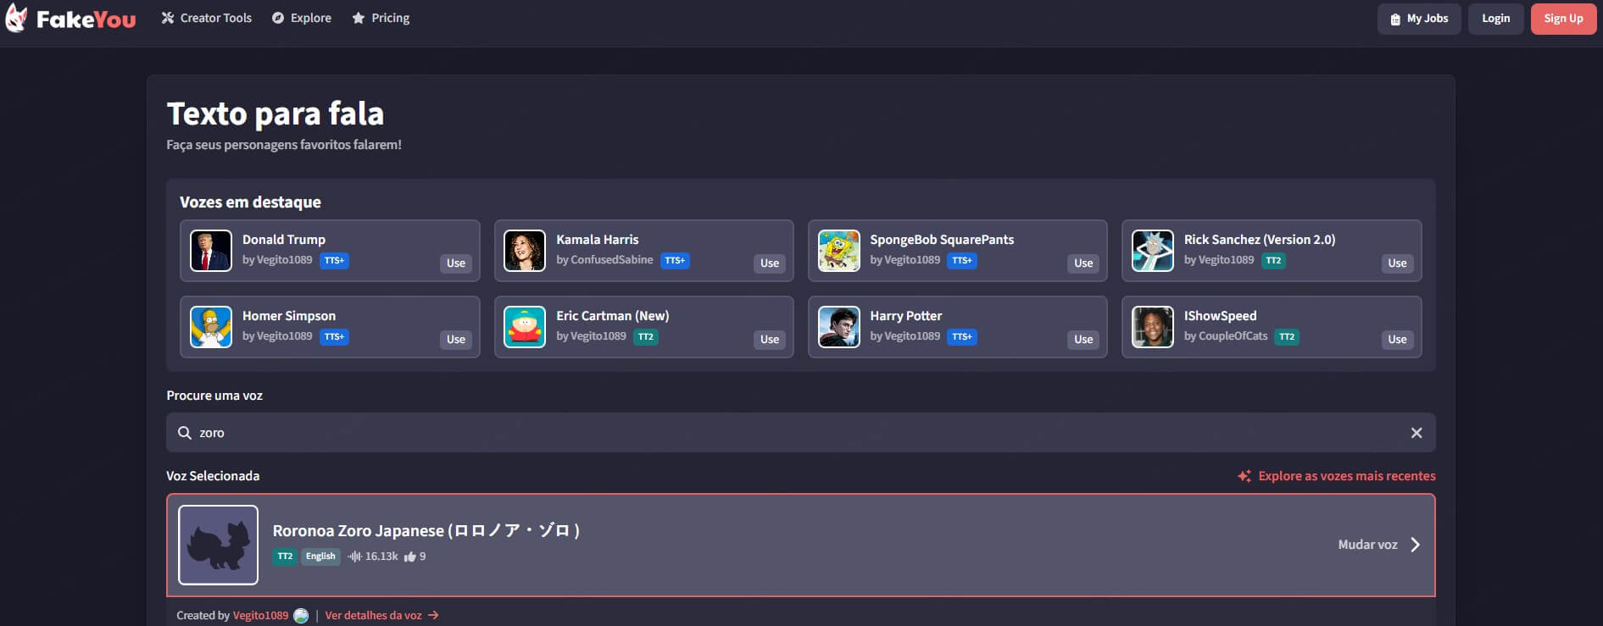The width and height of the screenshot is (1603, 626).
Task: Click SpongeBob SquarePants avatar thumbnail
Action: [838, 251]
